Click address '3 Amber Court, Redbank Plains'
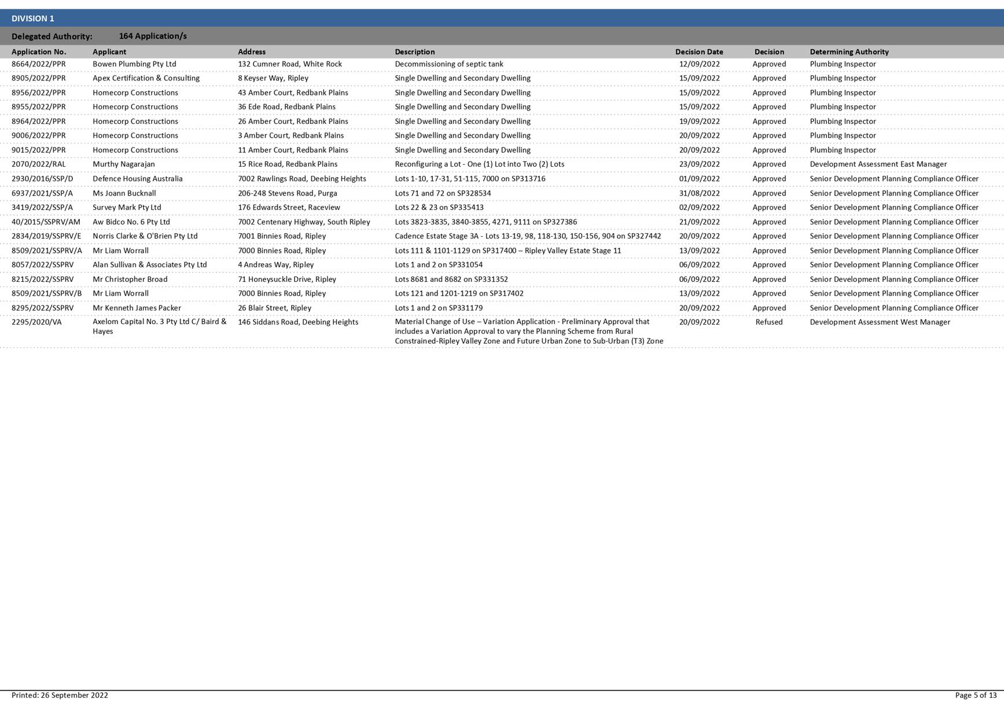 pos(290,135)
